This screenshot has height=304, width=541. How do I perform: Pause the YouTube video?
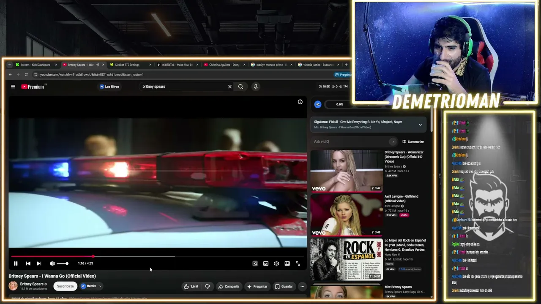16,263
